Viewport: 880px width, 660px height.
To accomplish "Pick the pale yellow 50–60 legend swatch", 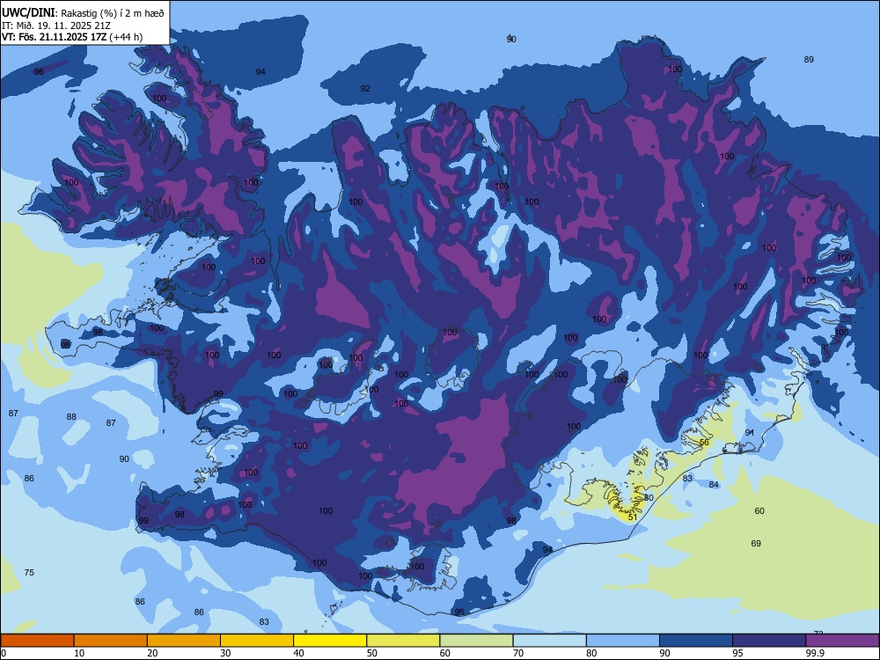I will pyautogui.click(x=403, y=641).
